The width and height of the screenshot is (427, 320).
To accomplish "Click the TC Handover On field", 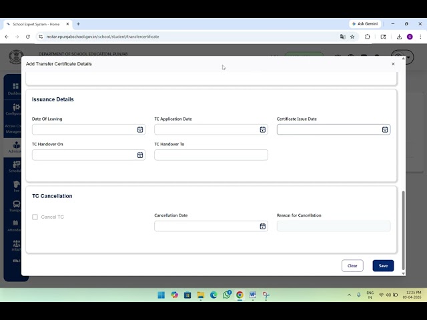I will tap(89, 155).
